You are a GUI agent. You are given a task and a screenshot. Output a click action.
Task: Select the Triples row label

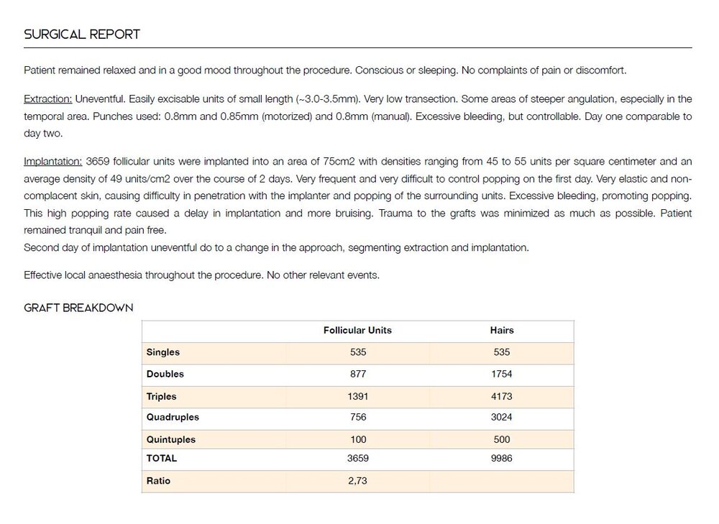click(x=162, y=396)
